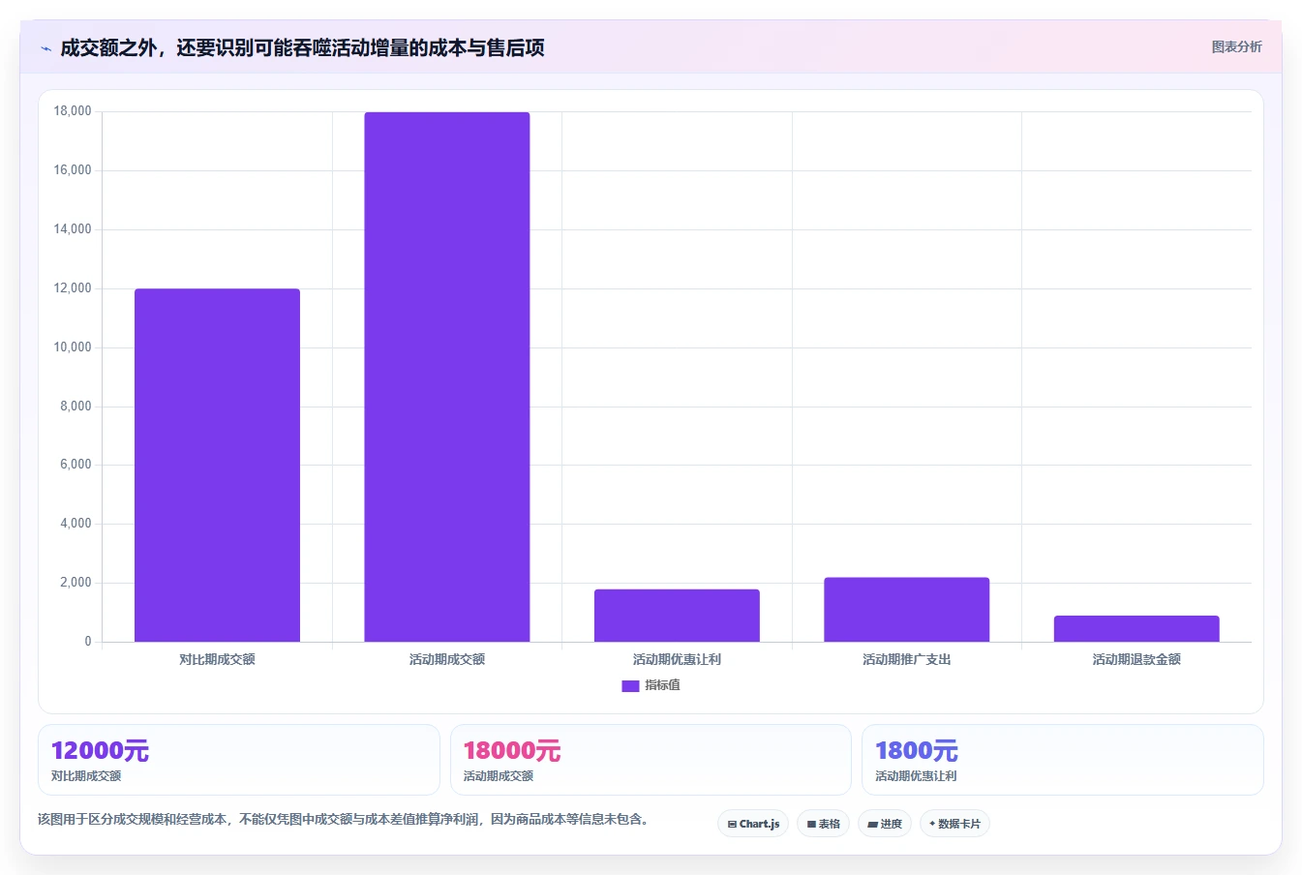Toggle the 指标值 legend color box
This screenshot has width=1302, height=875.
[630, 685]
